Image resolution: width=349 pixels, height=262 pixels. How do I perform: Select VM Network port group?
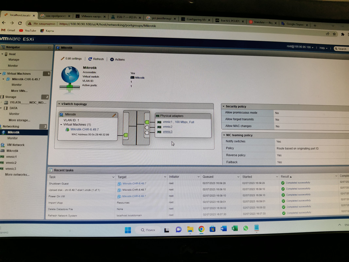16,145
